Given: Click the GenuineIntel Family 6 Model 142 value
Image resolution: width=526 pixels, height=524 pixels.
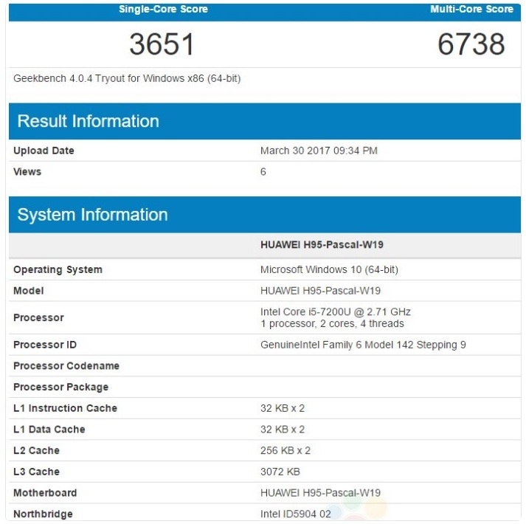Looking at the screenshot, I should tap(363, 345).
